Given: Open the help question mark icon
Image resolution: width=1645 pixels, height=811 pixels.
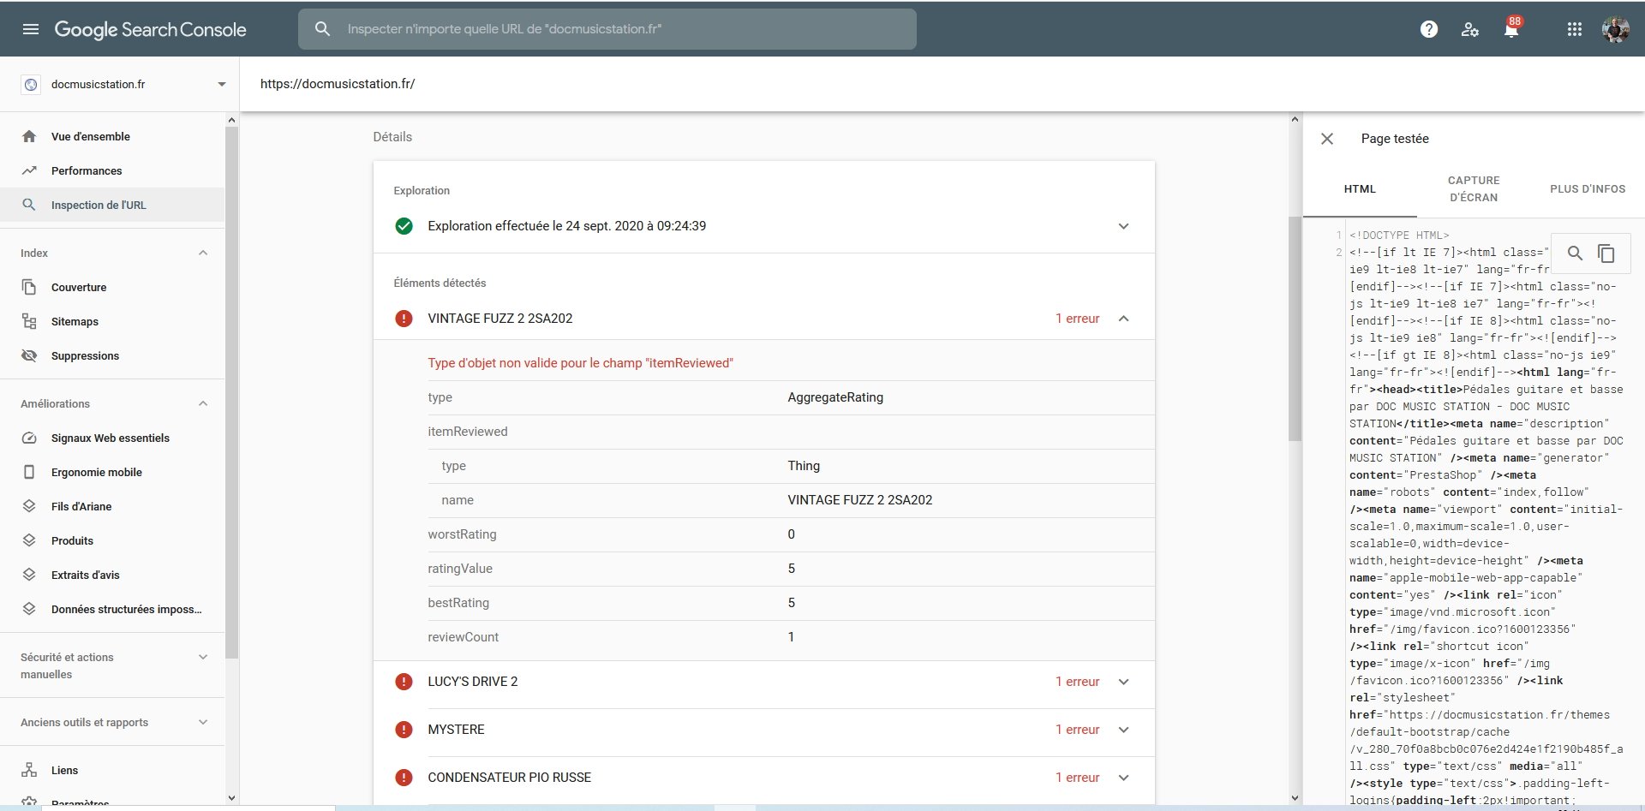Looking at the screenshot, I should click(x=1429, y=29).
